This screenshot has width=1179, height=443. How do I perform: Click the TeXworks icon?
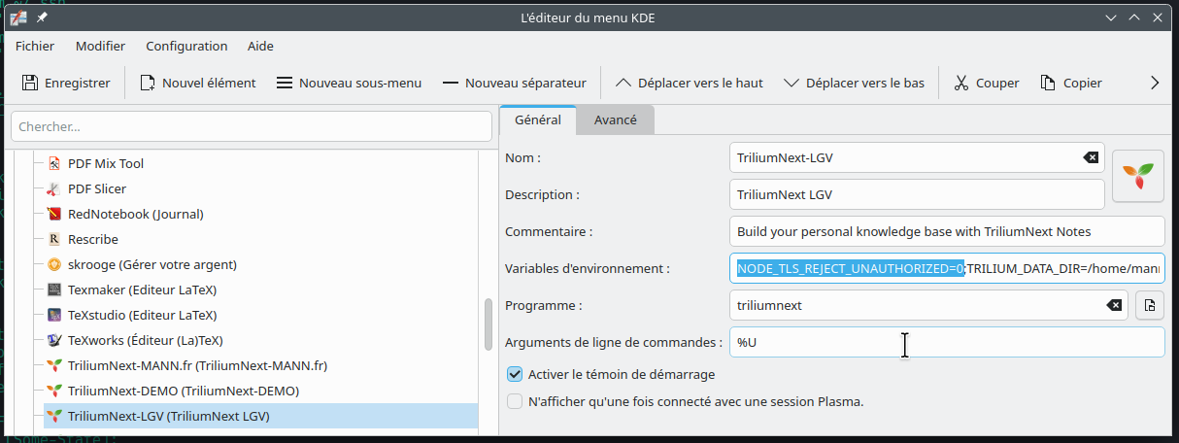pyautogui.click(x=54, y=340)
